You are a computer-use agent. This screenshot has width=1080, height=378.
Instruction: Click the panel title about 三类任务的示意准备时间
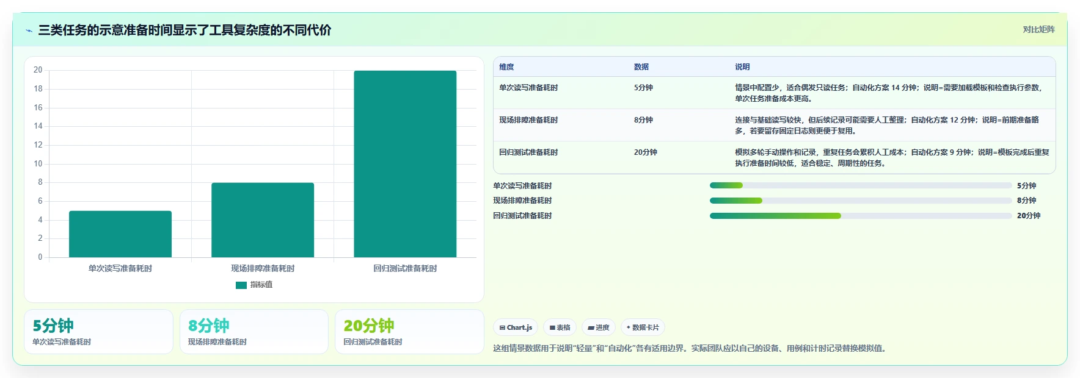pyautogui.click(x=184, y=30)
